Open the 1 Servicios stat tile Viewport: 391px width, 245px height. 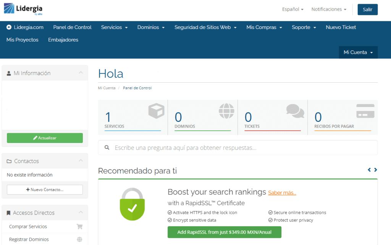(133, 117)
